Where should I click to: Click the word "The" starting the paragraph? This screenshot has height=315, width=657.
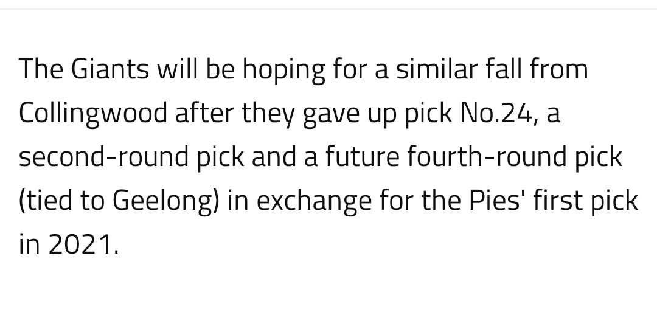41,69
